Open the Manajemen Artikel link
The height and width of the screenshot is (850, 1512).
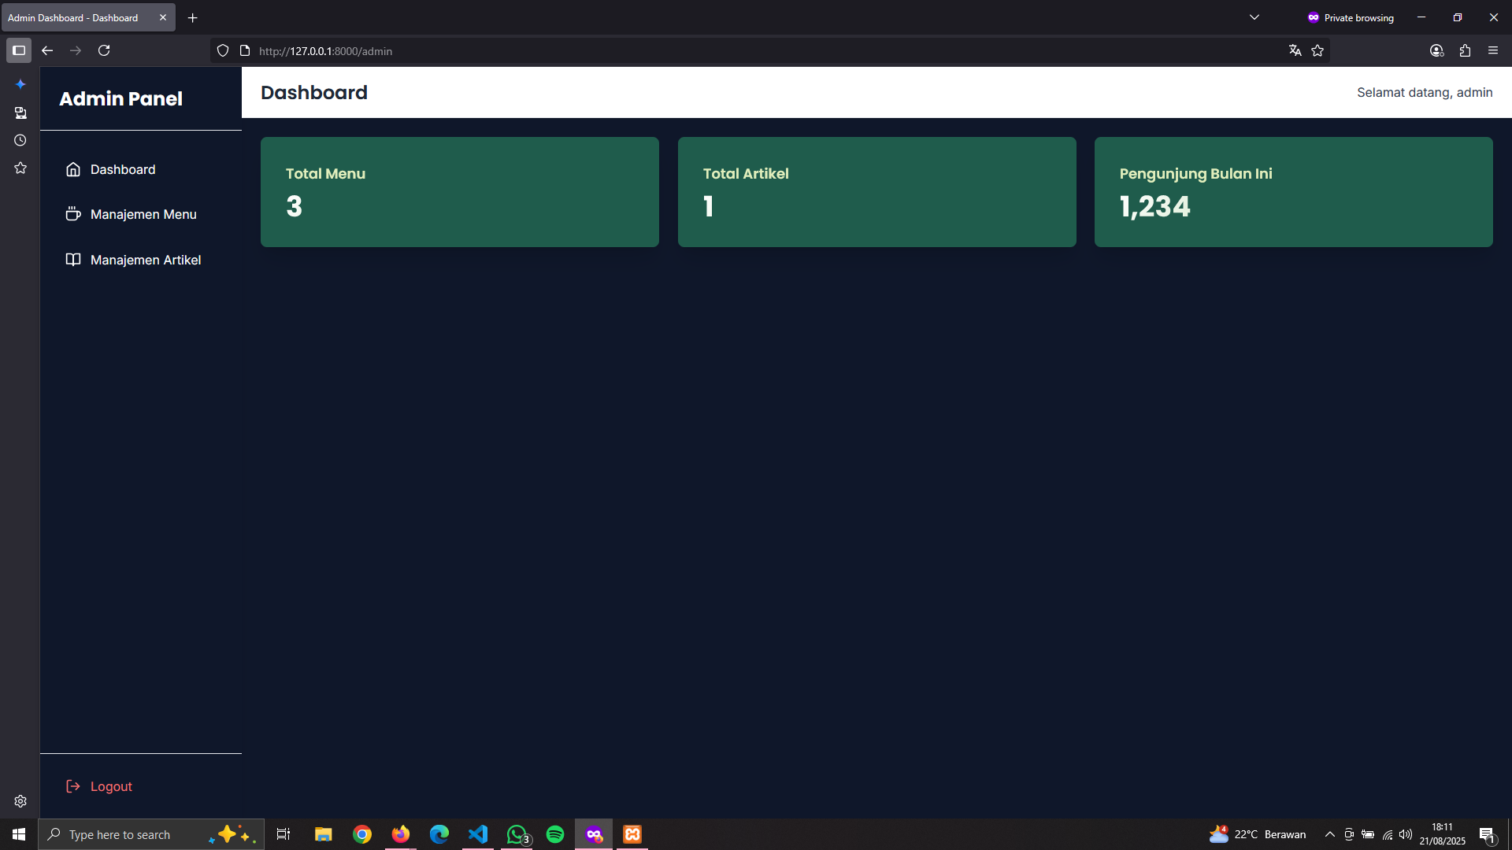(146, 260)
